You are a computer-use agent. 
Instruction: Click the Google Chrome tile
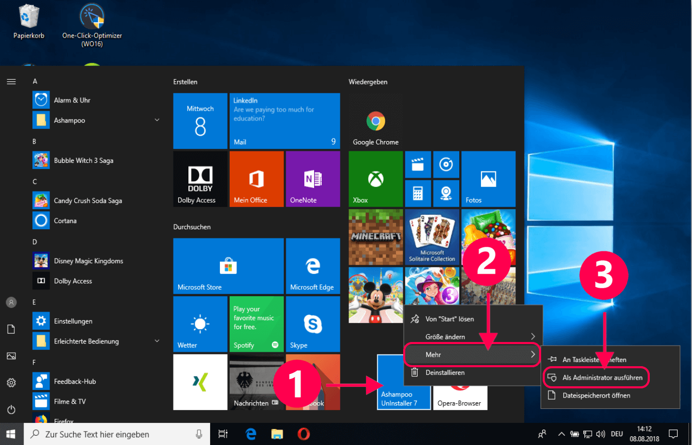click(375, 122)
